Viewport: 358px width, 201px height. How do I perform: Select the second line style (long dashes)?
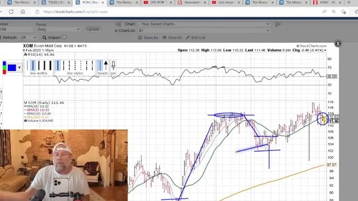click(64, 65)
